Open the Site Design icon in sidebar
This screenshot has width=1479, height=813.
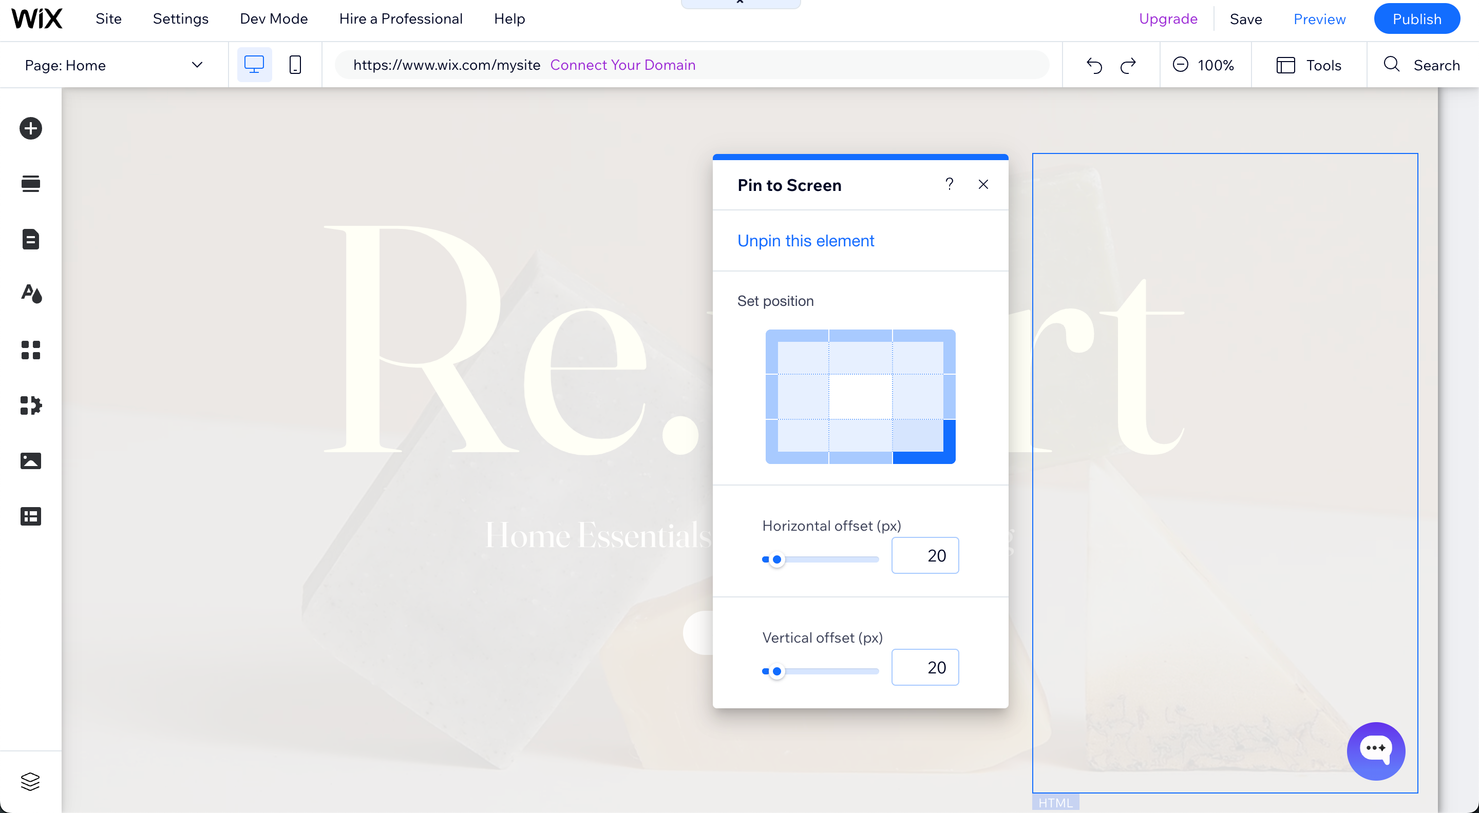click(x=30, y=294)
